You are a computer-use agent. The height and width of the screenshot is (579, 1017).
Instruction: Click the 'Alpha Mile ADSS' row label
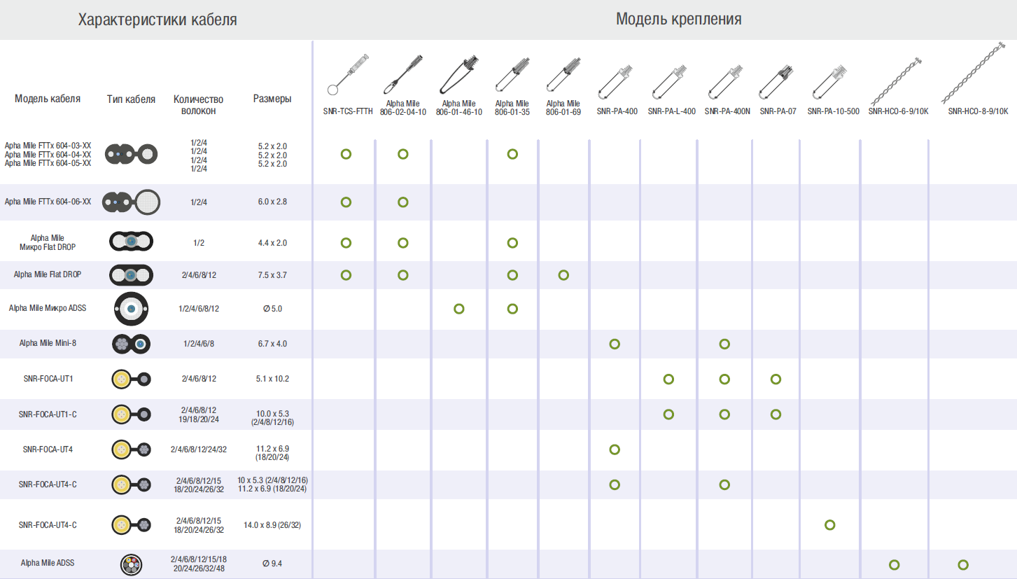[48, 563]
